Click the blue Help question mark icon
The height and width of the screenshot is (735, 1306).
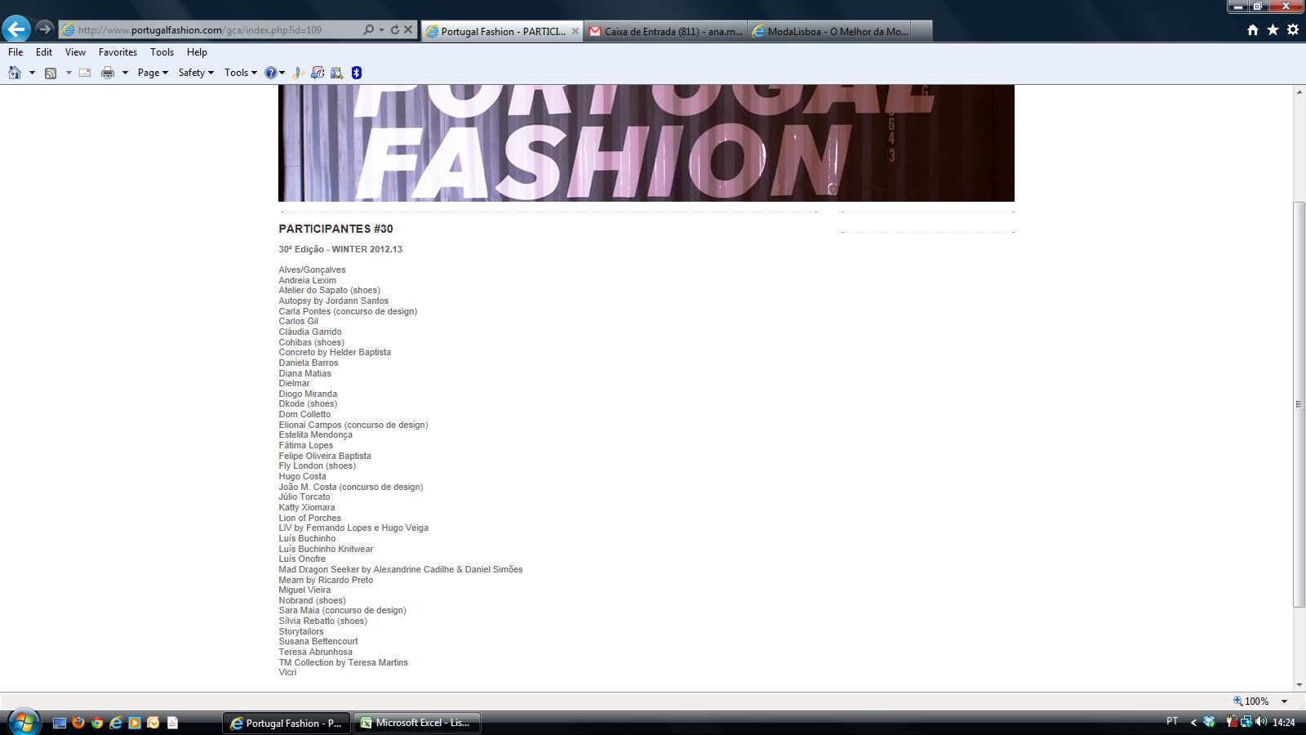pyautogui.click(x=271, y=73)
